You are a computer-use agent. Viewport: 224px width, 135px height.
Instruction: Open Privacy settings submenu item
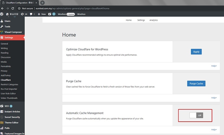[4, 71]
